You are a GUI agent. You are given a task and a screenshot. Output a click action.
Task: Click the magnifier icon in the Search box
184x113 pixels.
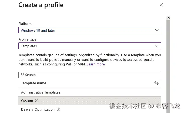click(x=22, y=75)
